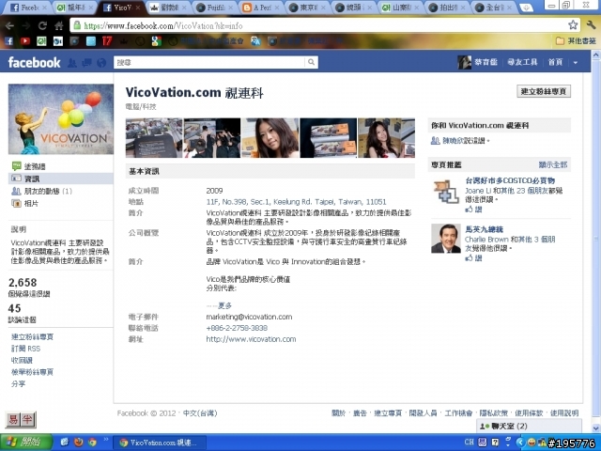The height and width of the screenshot is (451, 601).
Task: Click 訂閱 RSS in the sidebar
Action: [25, 349]
